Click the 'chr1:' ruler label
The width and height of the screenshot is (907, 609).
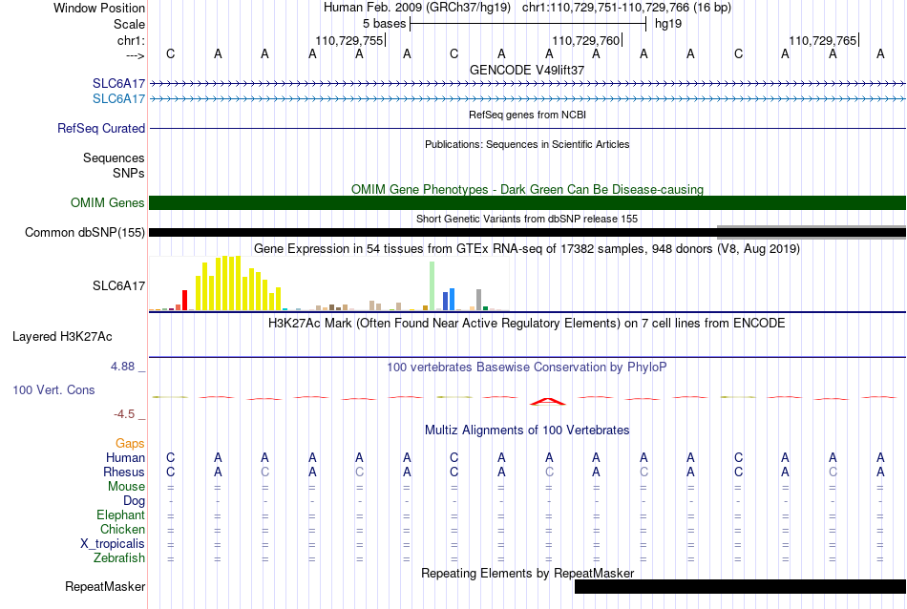click(x=131, y=40)
